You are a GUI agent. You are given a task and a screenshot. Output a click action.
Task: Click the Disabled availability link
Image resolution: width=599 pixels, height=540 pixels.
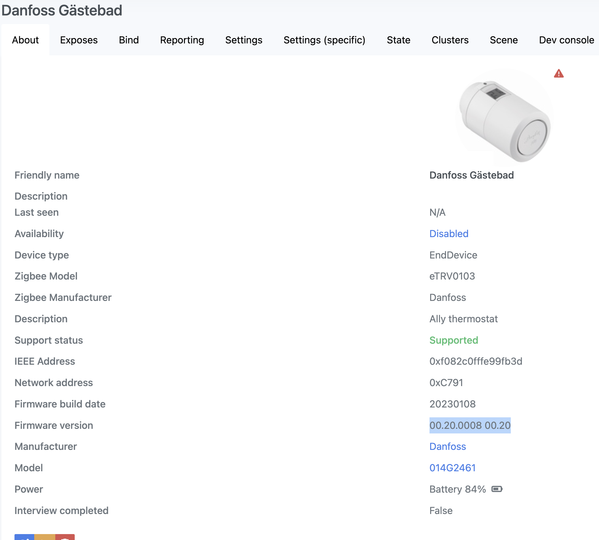coord(449,233)
